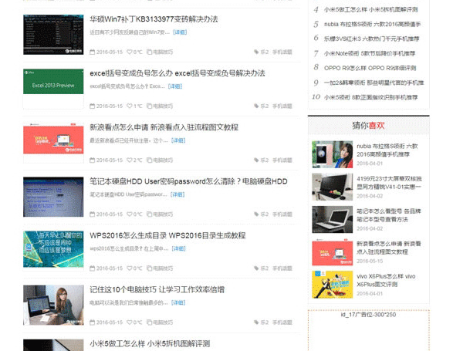The image size is (453, 351).
Task: Click [详细] link under WPS2016 article
Action: (178, 248)
